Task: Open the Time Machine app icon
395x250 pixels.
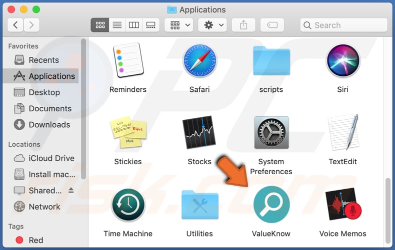Action: point(128,205)
